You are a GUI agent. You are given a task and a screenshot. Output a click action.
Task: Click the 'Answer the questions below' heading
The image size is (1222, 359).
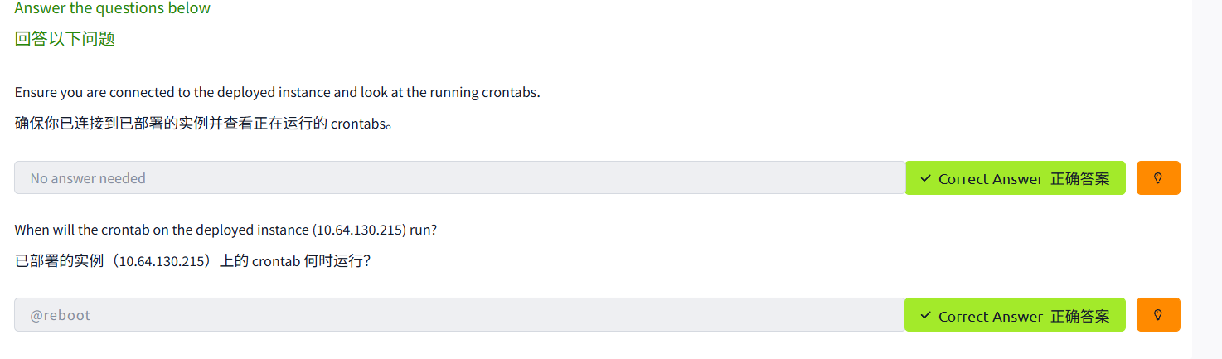[x=113, y=8]
